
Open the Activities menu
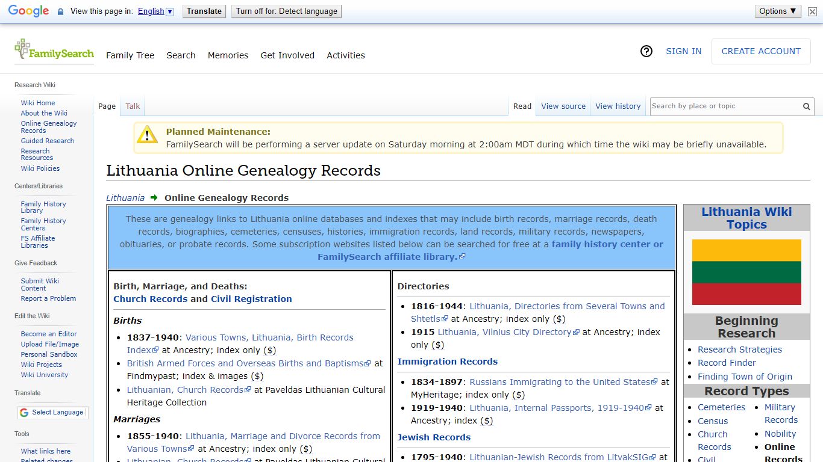[346, 55]
